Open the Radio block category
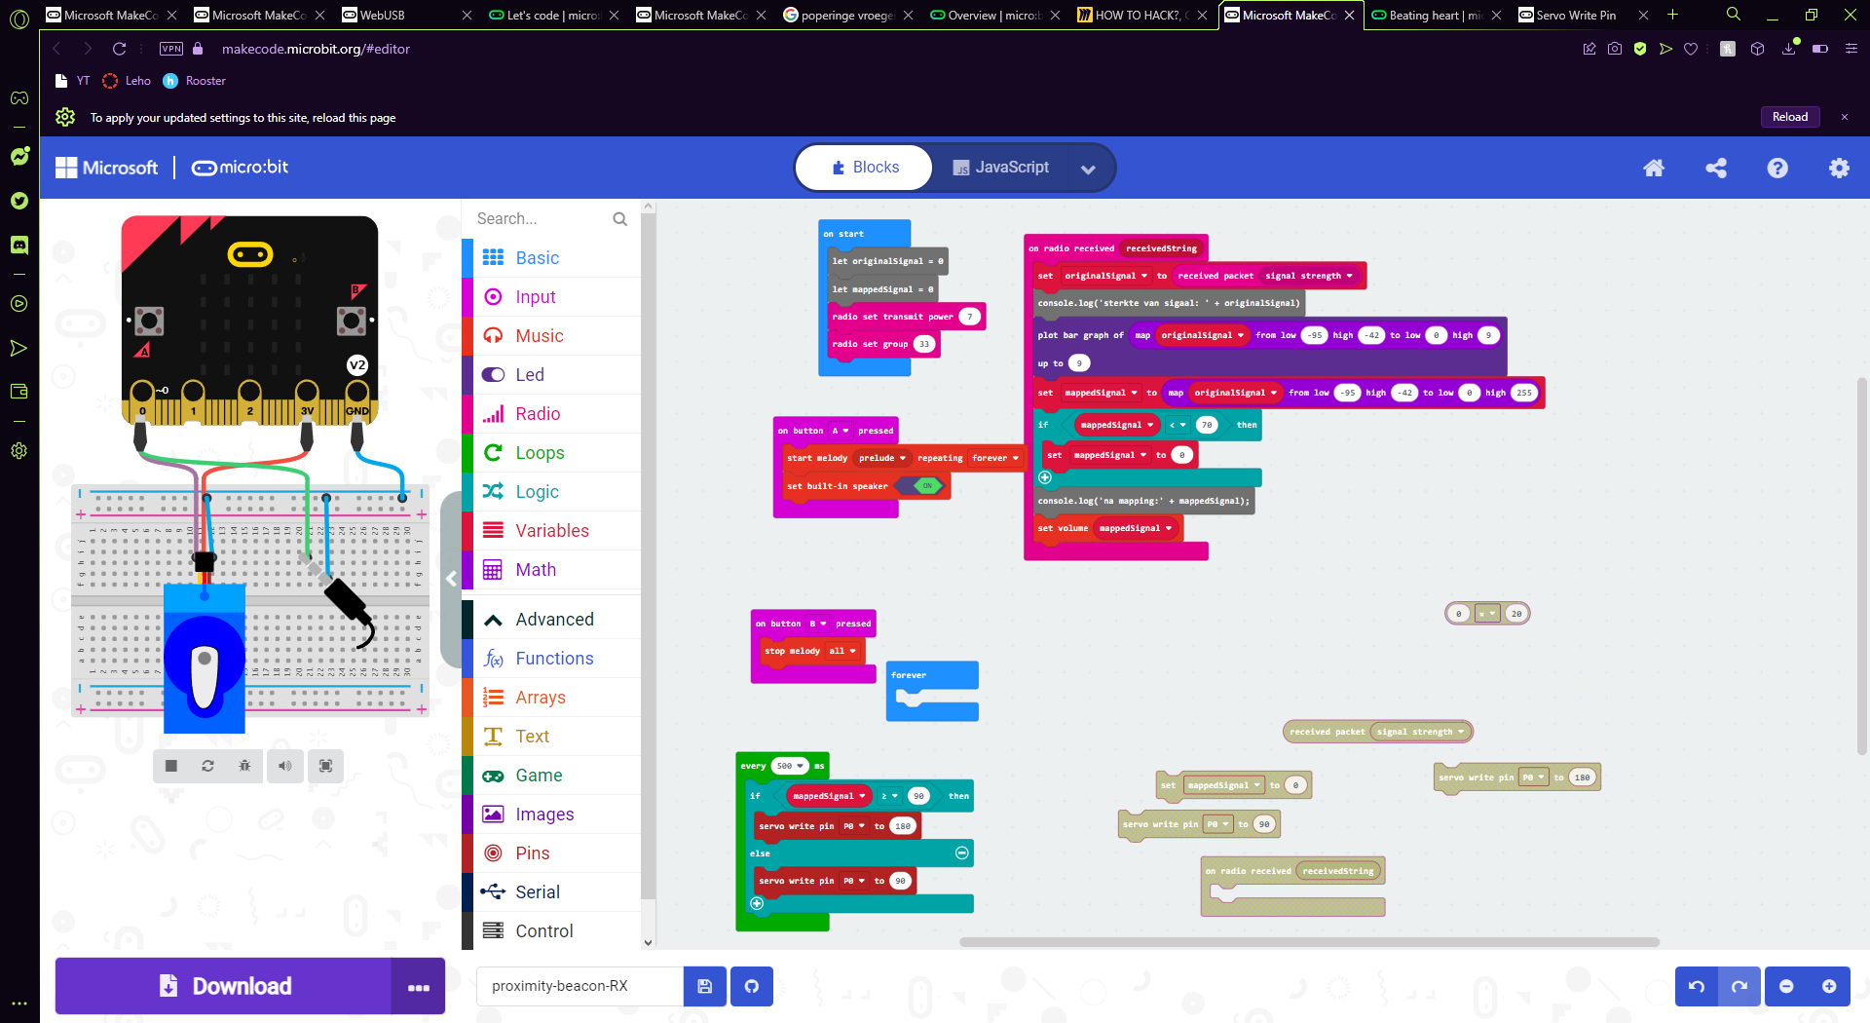1870x1023 pixels. (x=537, y=413)
